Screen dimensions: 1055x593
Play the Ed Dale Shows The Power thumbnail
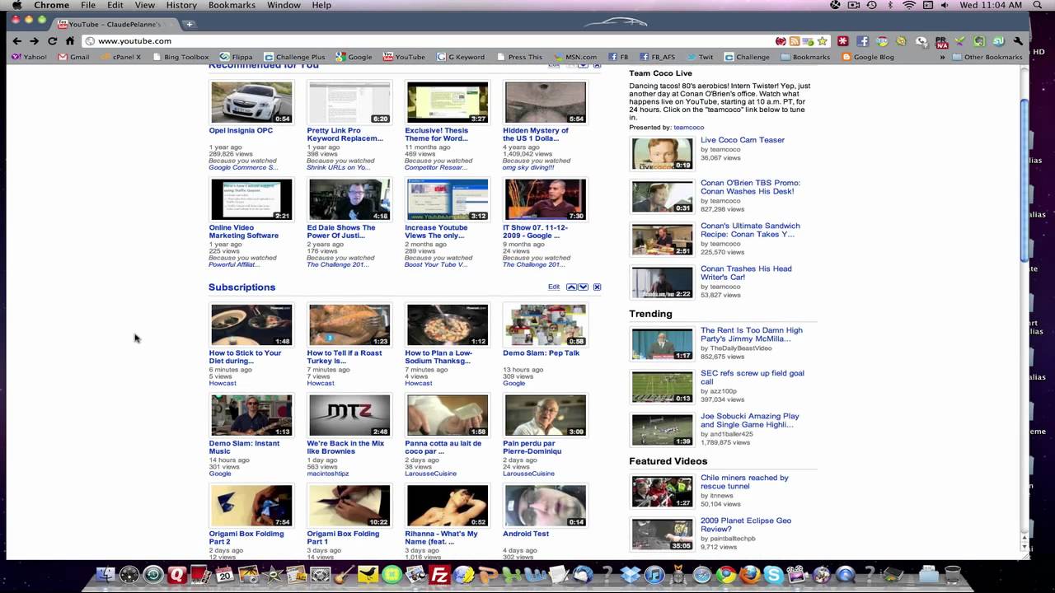349,199
